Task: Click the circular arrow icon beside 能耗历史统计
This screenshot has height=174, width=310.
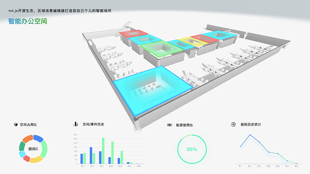Action: click(233, 124)
